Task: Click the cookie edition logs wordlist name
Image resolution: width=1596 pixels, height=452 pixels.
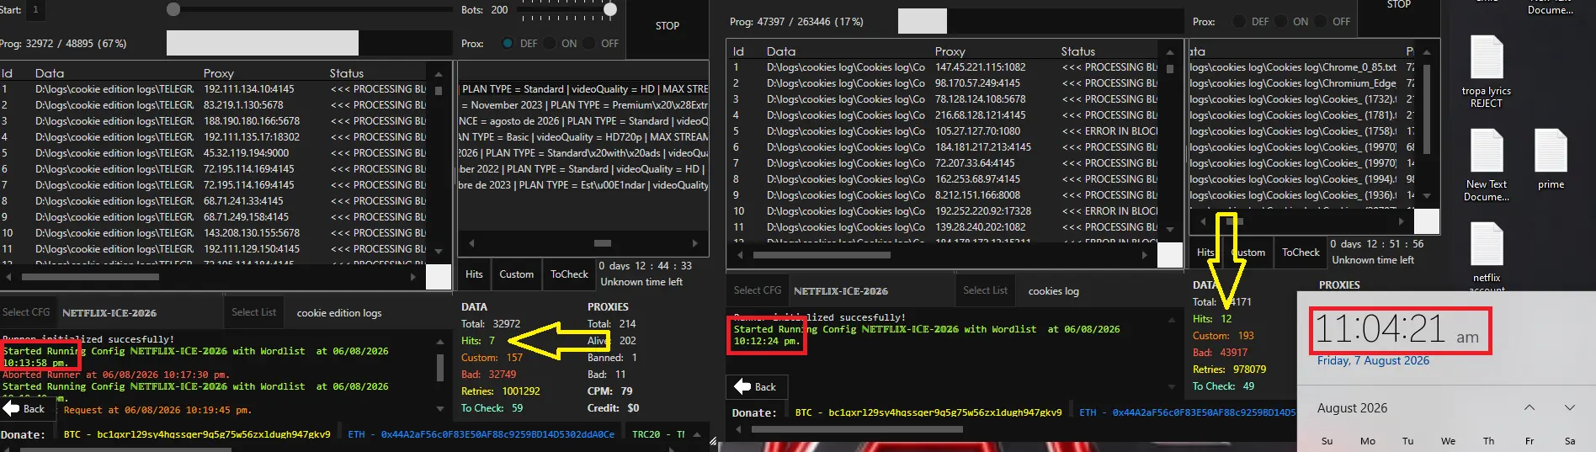Action: [339, 312]
